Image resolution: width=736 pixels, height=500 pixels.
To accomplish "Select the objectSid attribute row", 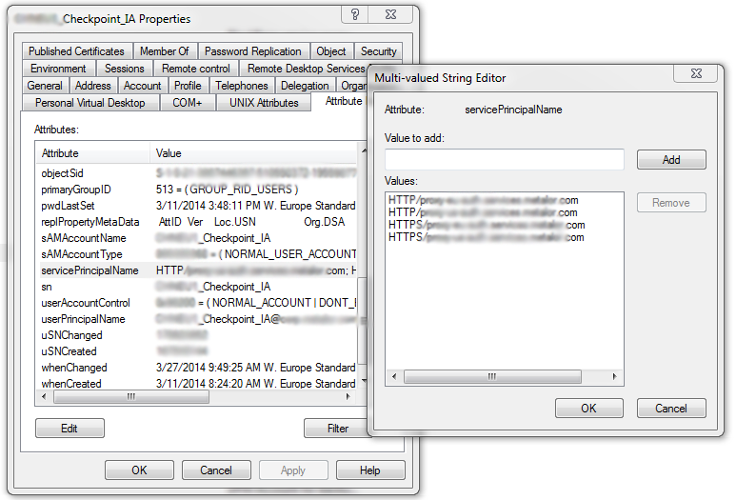I will [x=197, y=173].
